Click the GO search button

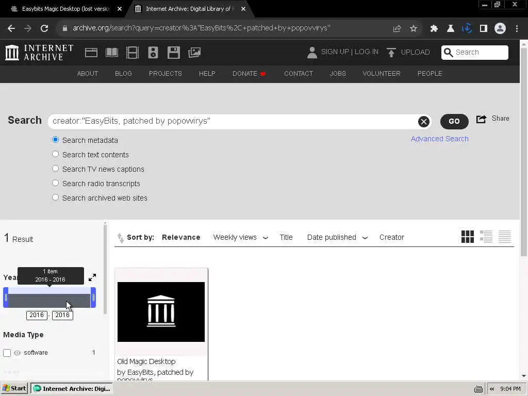click(x=454, y=122)
